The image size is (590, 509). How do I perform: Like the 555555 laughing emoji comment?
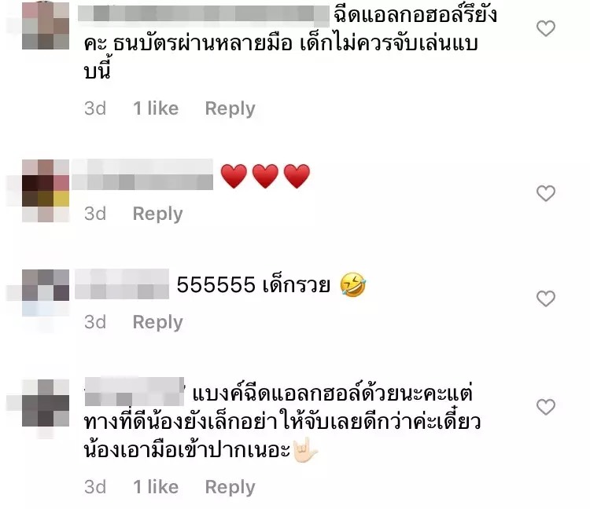tap(546, 298)
